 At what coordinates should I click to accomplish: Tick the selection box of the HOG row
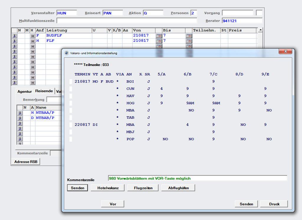pyautogui.click(x=71, y=103)
